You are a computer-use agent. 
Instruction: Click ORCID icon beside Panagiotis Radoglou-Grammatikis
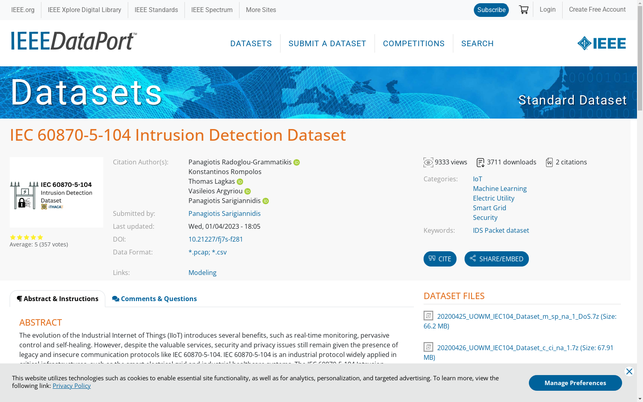[297, 162]
